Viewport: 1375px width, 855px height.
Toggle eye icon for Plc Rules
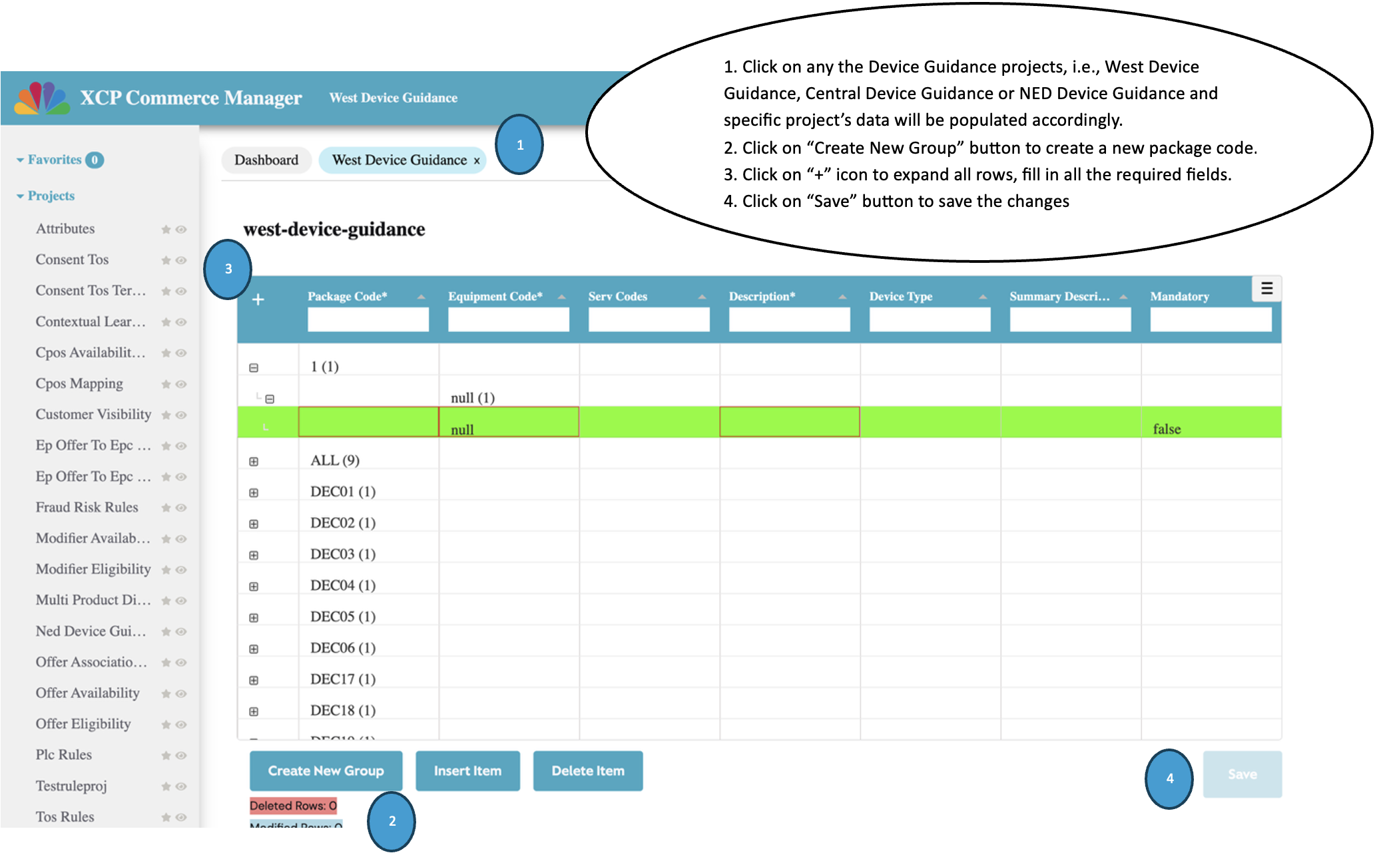coord(180,755)
